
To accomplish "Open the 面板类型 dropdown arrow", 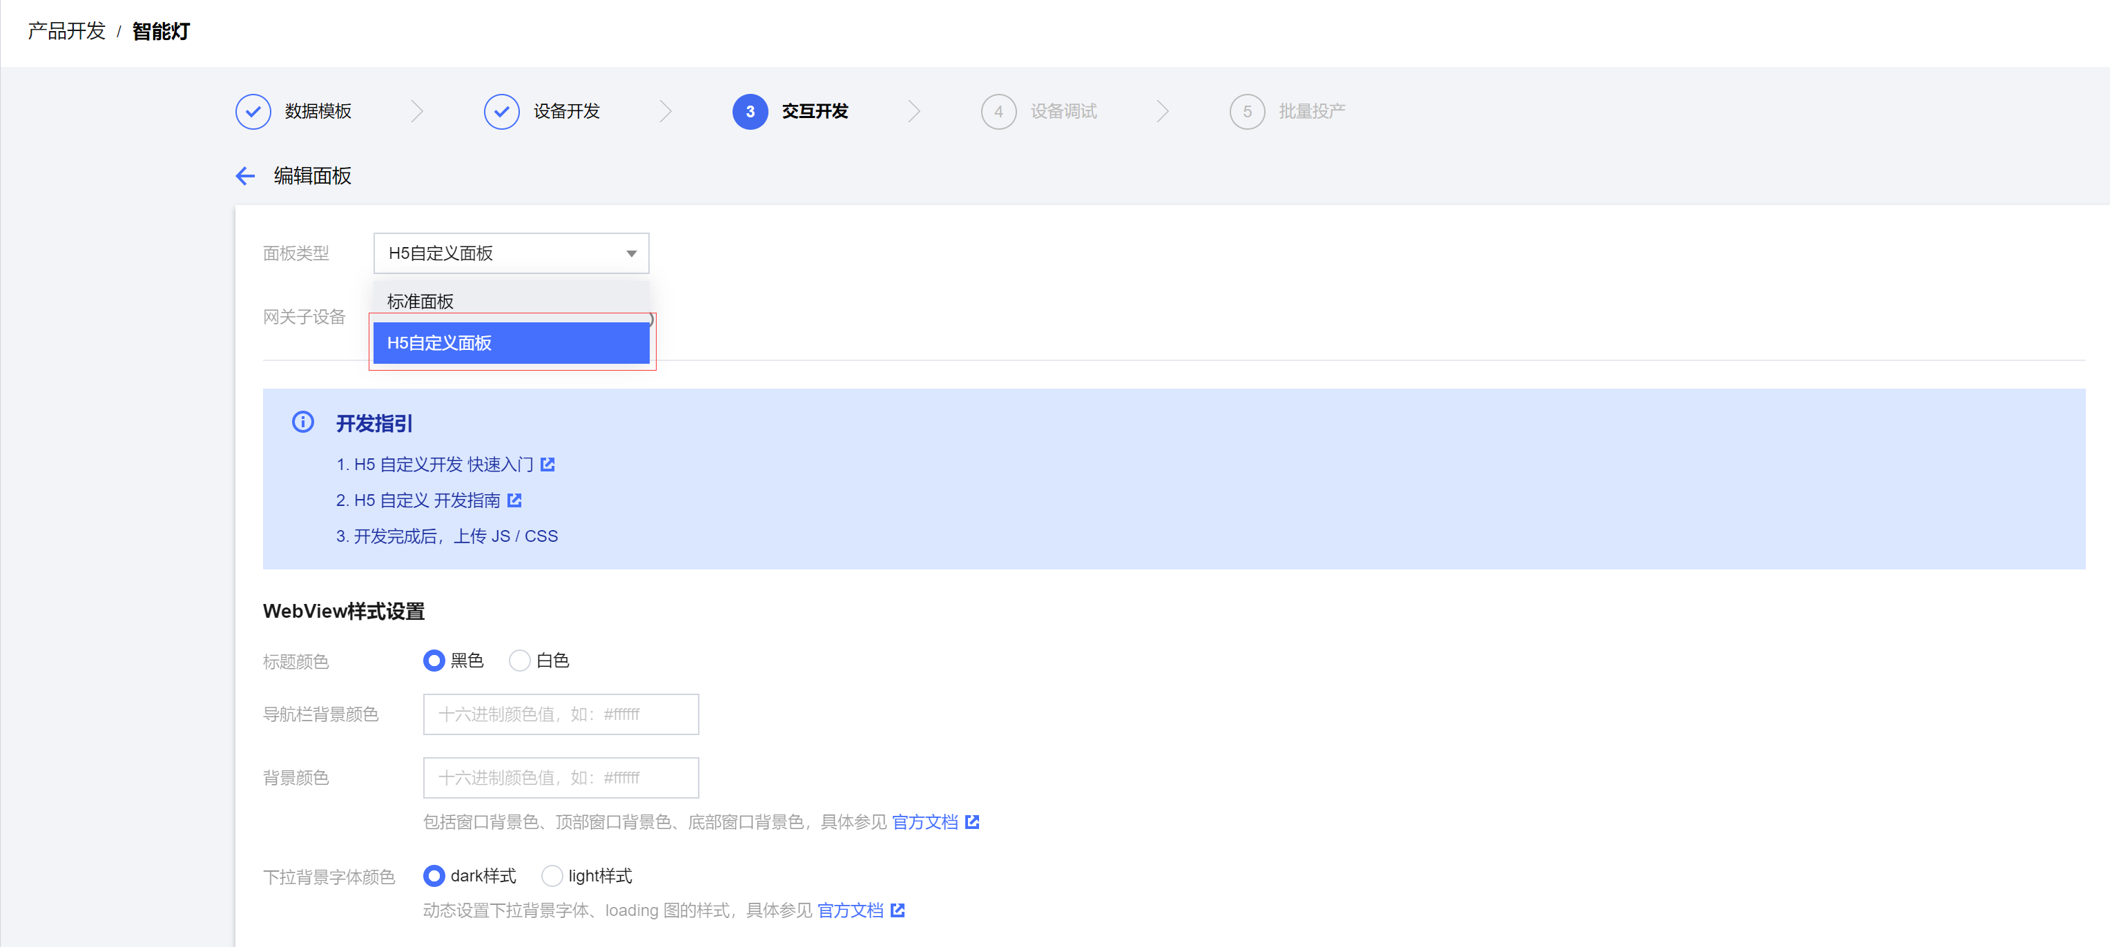I will pyautogui.click(x=632, y=254).
